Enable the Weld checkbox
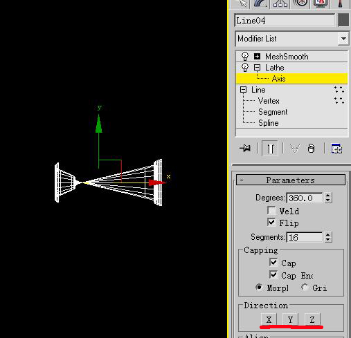The width and height of the screenshot is (351, 338). click(271, 210)
